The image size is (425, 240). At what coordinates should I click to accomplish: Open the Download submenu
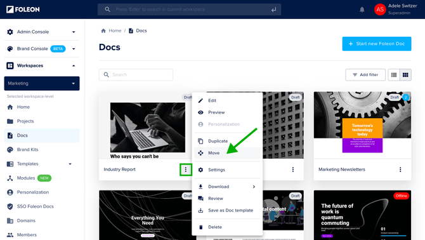(227, 187)
